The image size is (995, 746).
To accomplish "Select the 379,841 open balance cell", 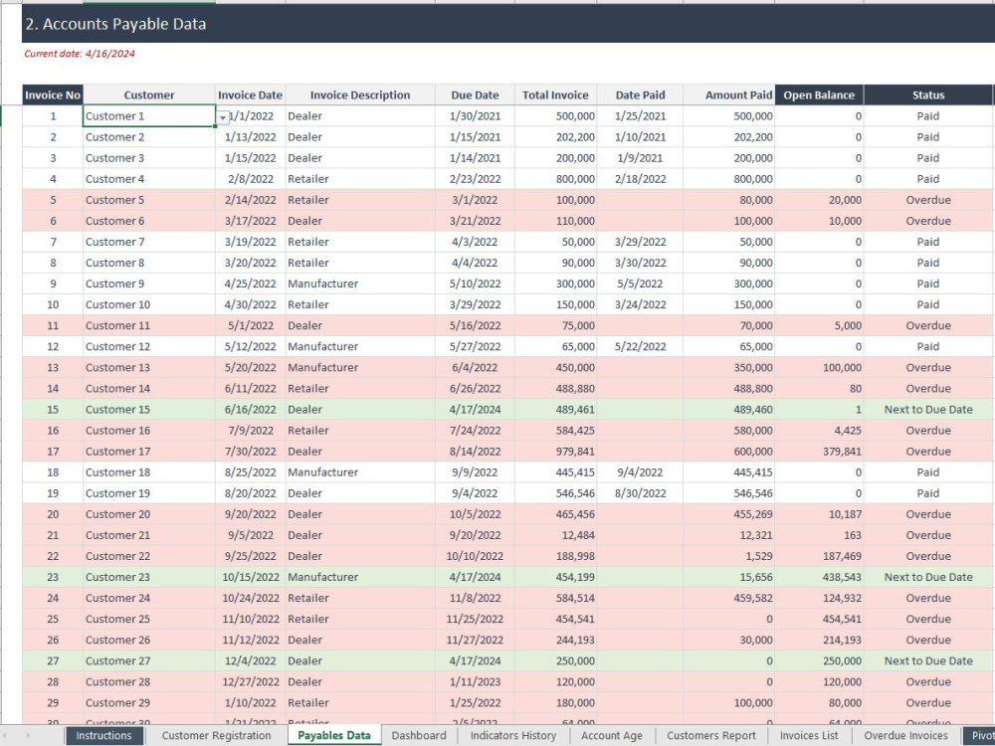I will click(x=819, y=451).
